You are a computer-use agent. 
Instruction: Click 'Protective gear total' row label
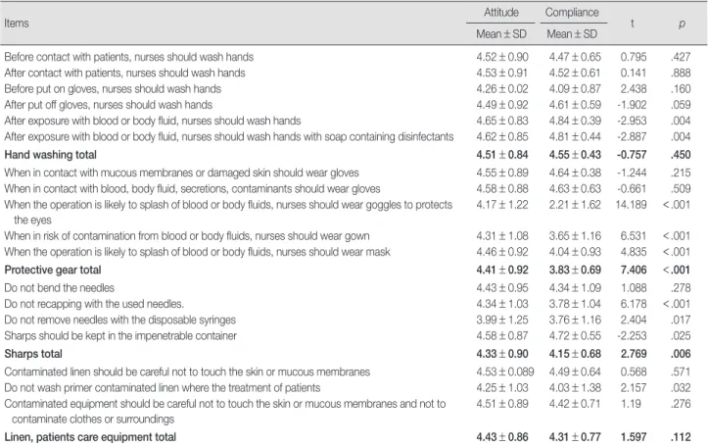pyautogui.click(x=53, y=271)
